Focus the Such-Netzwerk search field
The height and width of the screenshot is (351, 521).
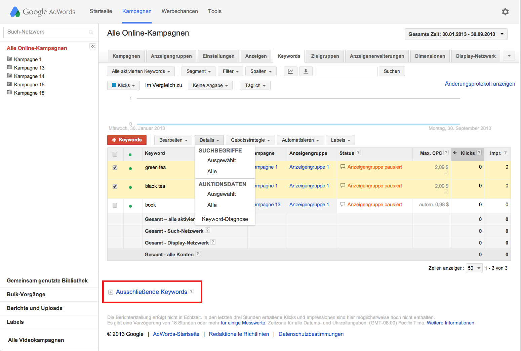[49, 32]
